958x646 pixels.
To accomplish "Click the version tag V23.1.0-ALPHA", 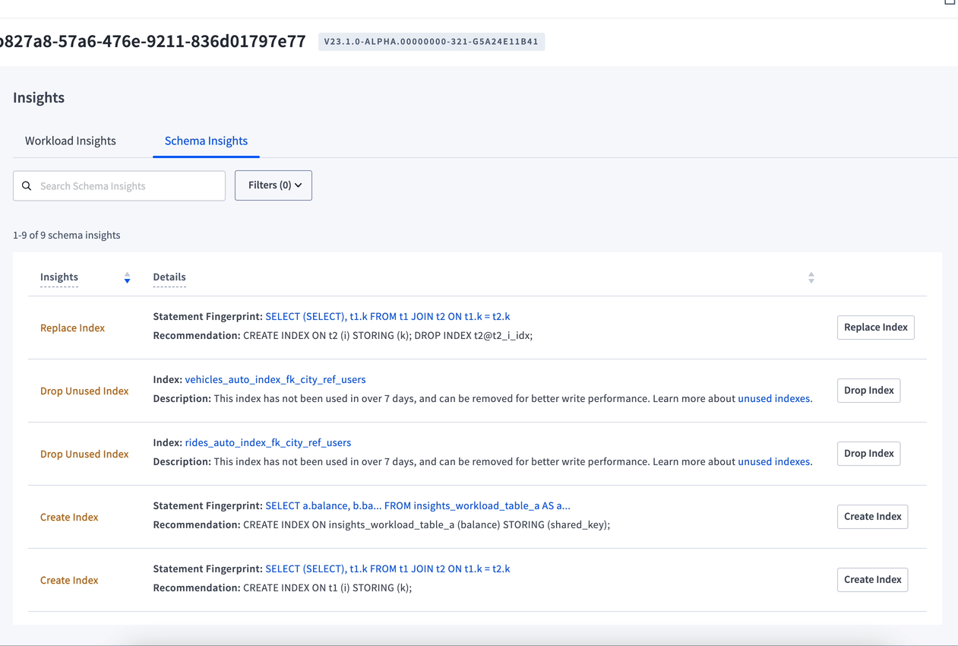I will pyautogui.click(x=432, y=42).
